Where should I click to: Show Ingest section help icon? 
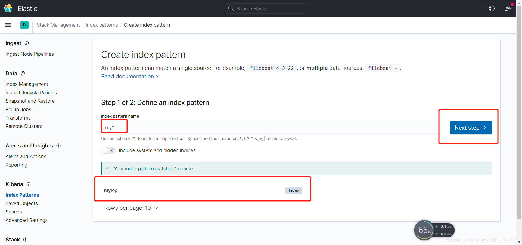pos(27,43)
